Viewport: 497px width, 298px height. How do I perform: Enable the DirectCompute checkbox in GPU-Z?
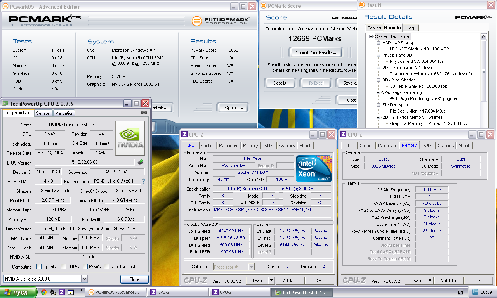pyautogui.click(x=106, y=267)
